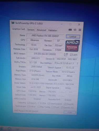Toggle the OpenGL 4.6 checkbox
The height and width of the screenshot is (131, 99).
(x=62, y=107)
